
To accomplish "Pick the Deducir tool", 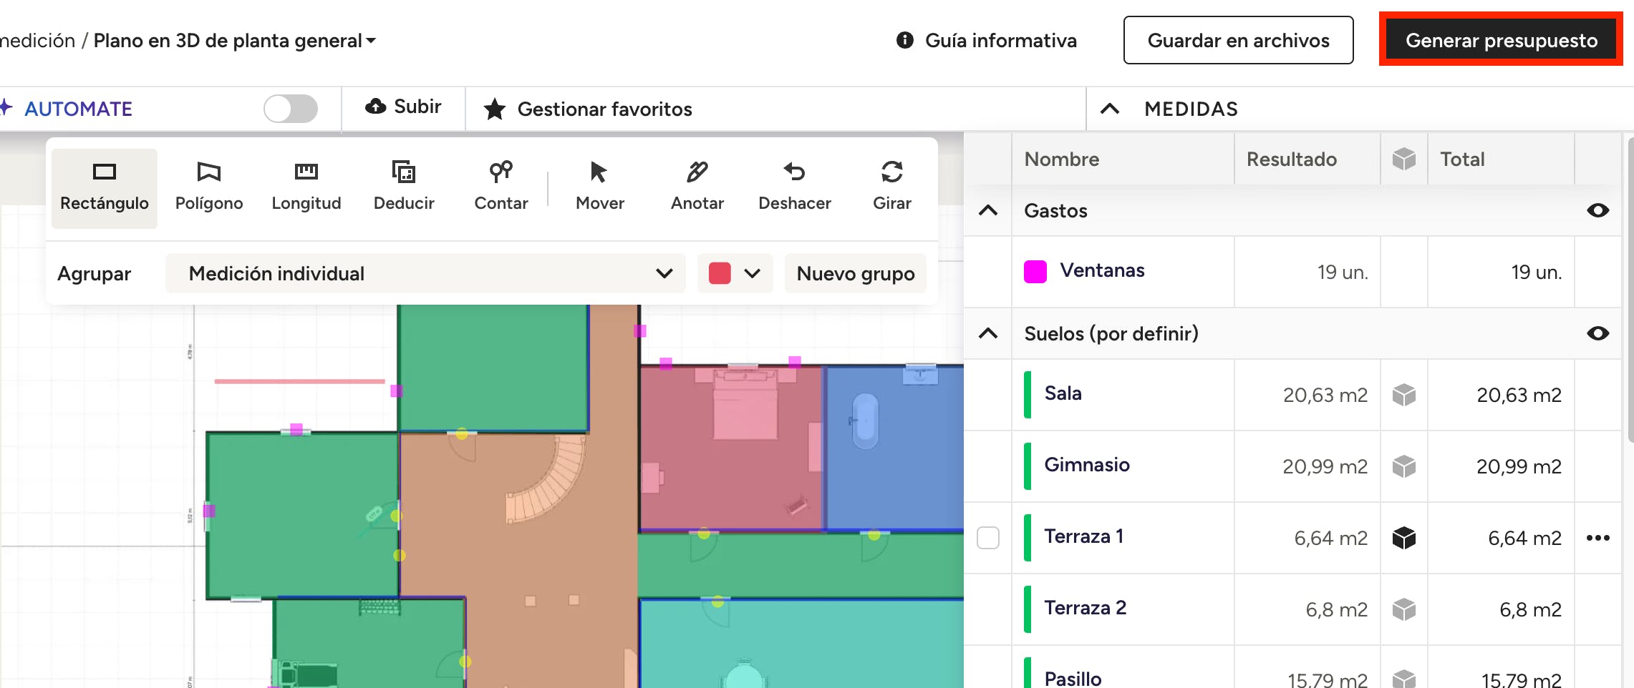I will tap(404, 187).
